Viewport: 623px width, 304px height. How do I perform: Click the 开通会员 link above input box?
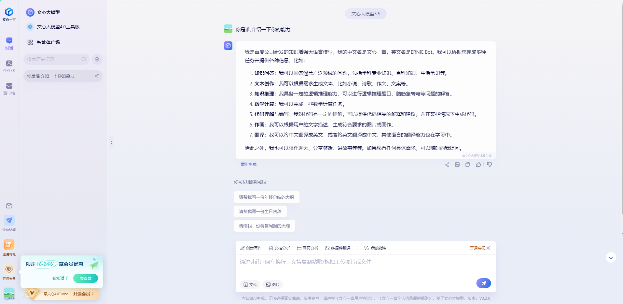478,248
